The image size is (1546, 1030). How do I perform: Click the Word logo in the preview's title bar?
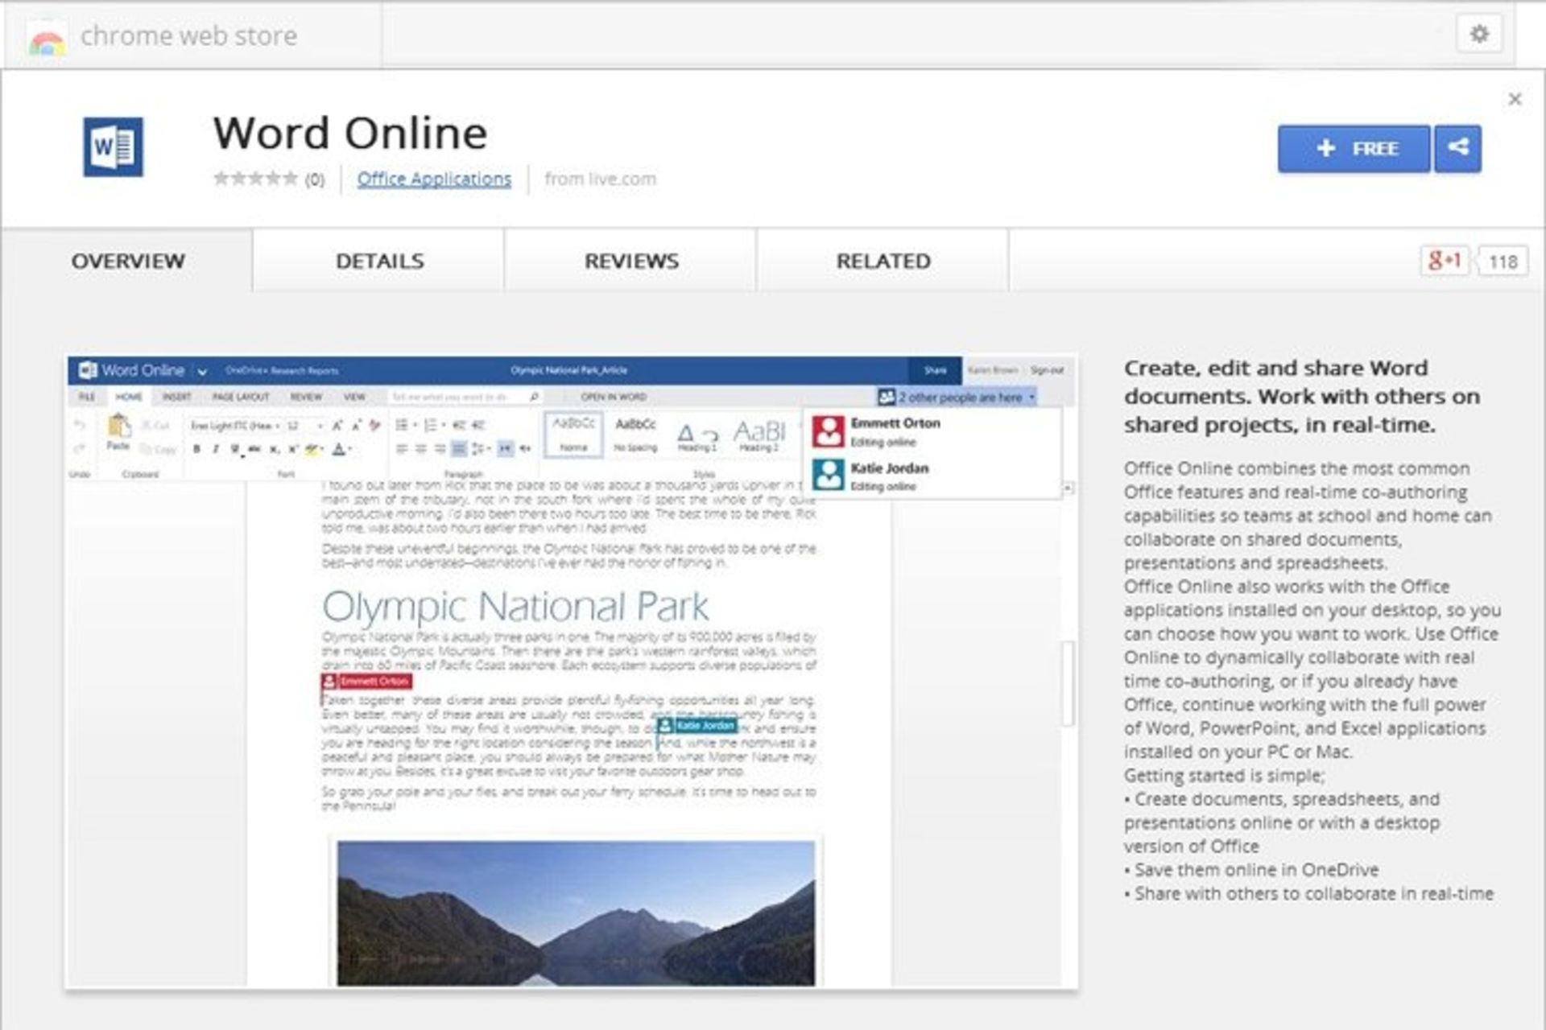click(x=87, y=370)
